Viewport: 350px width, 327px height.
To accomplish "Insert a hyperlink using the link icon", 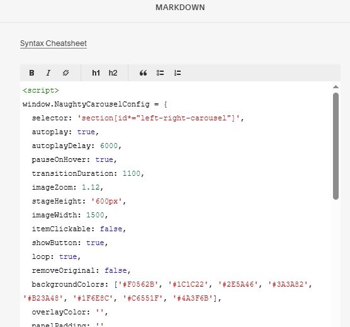I will tap(65, 73).
